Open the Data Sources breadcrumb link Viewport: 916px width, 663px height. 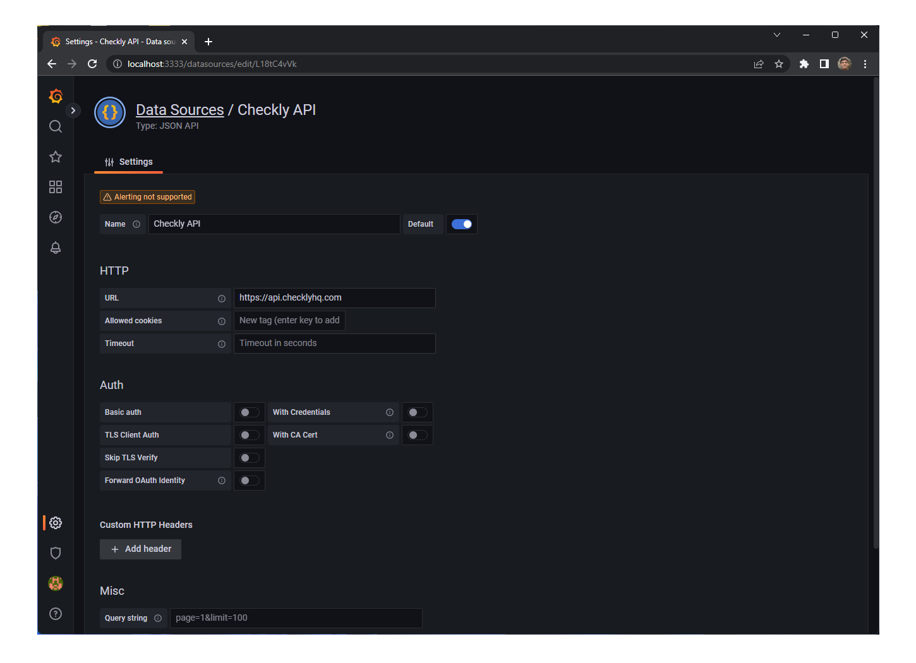point(179,109)
